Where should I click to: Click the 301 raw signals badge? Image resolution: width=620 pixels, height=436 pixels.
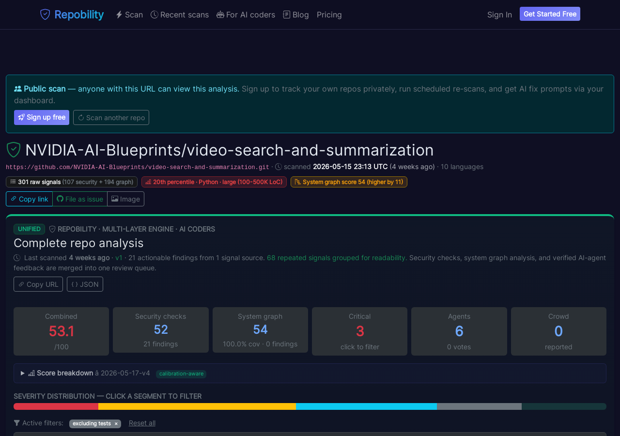pos(72,182)
